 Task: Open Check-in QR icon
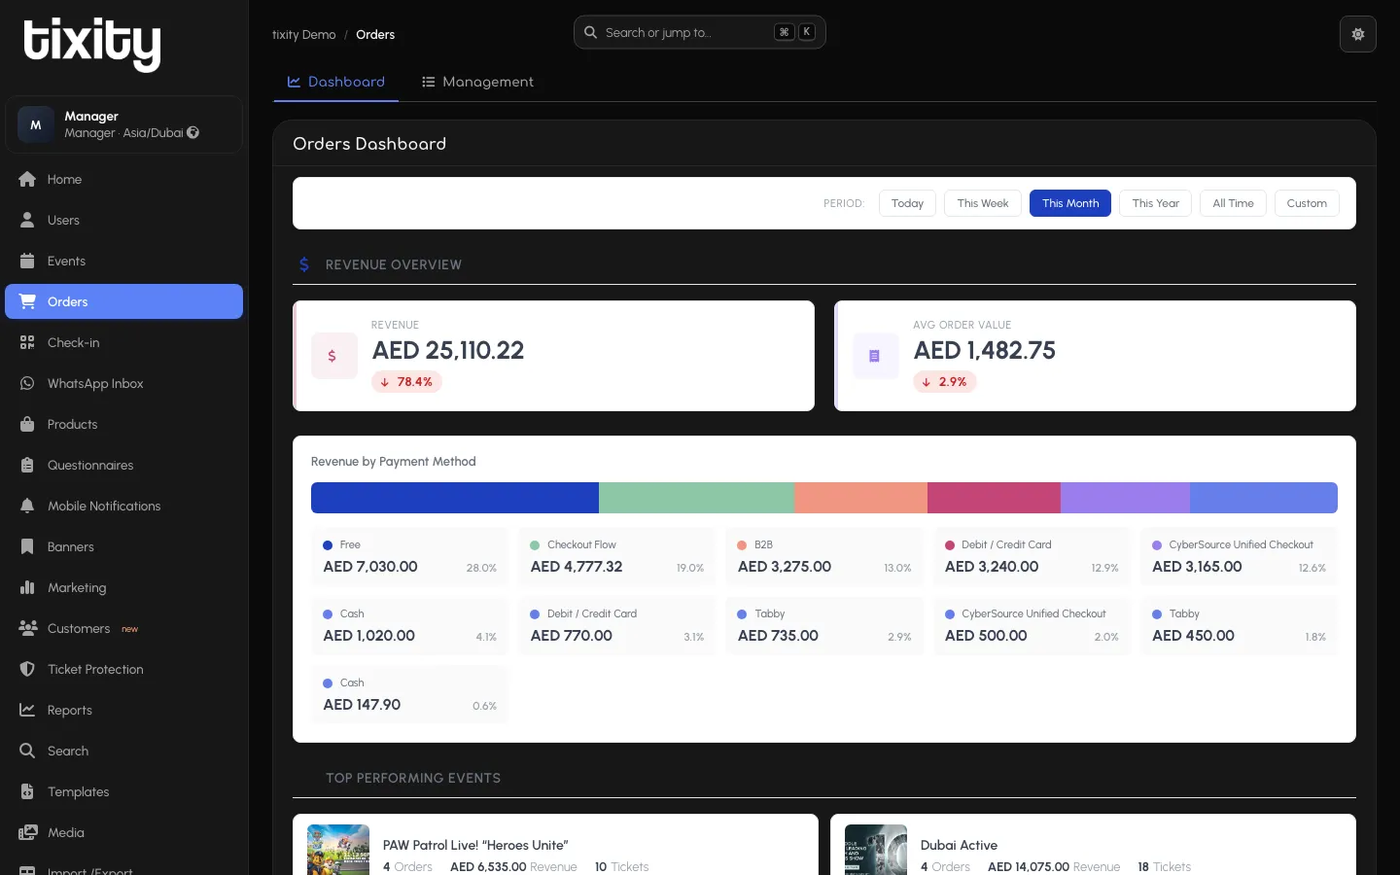pos(27,342)
